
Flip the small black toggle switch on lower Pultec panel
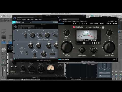click(27, 53)
